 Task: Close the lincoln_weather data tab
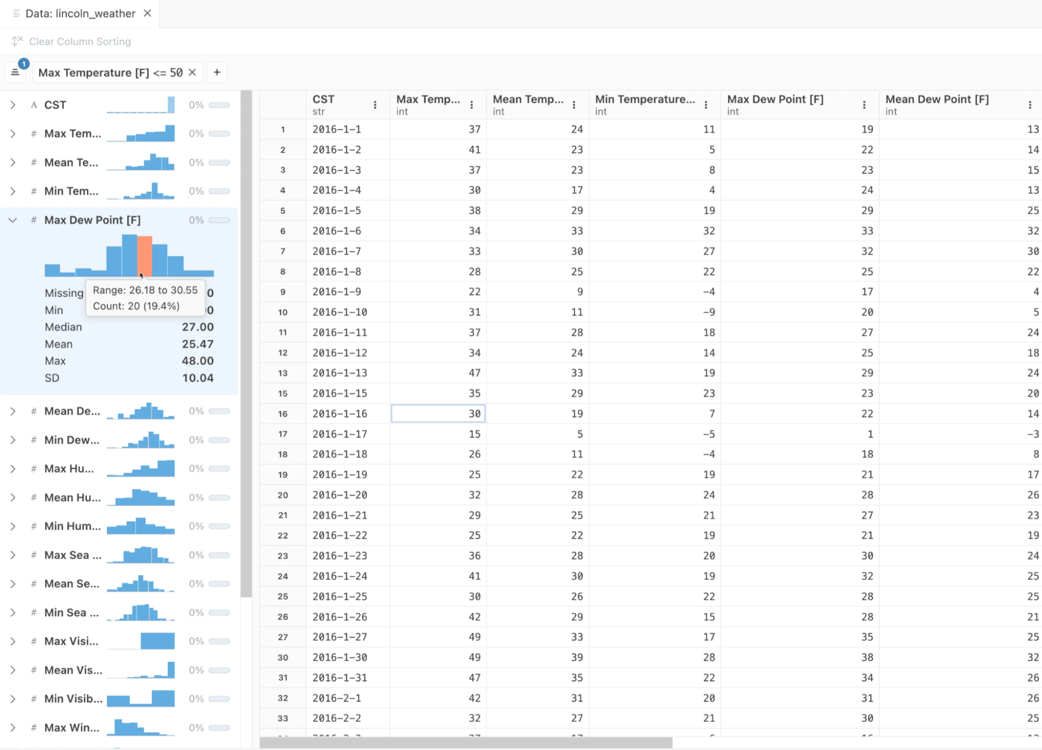click(x=148, y=13)
